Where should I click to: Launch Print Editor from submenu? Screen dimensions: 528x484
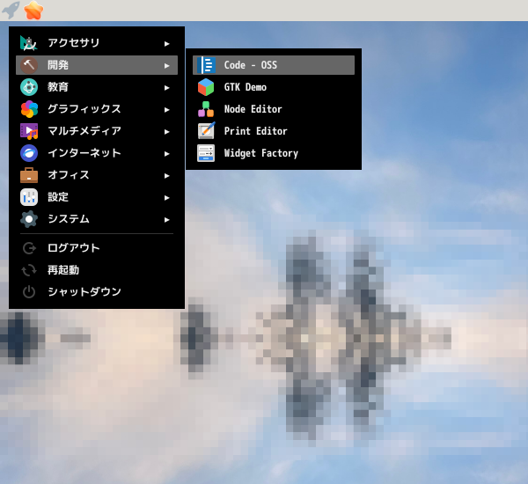click(274, 131)
